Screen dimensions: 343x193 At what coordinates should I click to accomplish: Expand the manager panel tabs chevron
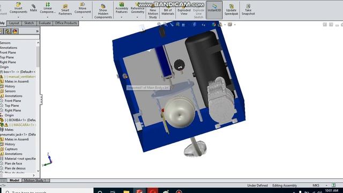tap(37, 31)
